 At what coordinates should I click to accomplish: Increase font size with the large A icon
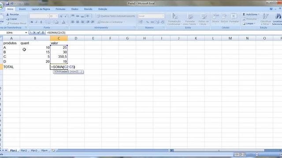(x=61, y=16)
